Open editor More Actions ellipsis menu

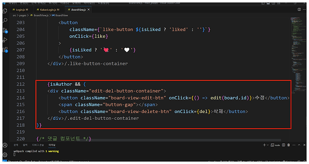point(304,9)
